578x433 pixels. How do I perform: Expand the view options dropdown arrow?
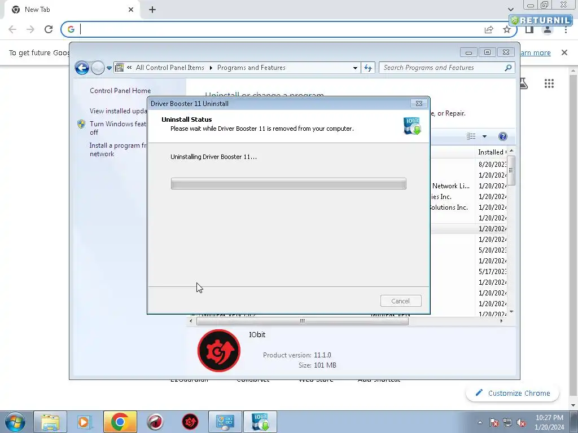click(x=484, y=136)
